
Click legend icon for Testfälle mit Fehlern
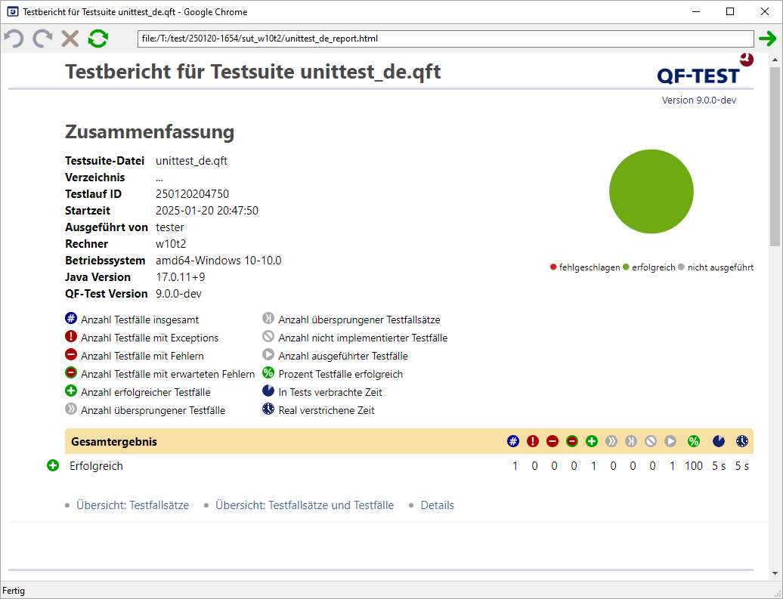[x=71, y=354]
